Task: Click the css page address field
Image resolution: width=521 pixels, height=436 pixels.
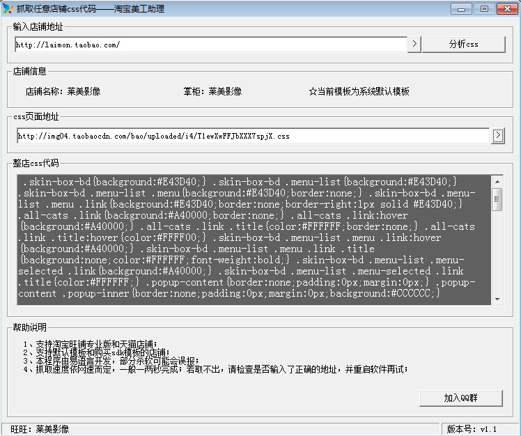Action: [x=254, y=136]
